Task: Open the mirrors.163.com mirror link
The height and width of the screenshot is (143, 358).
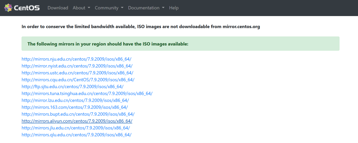Action: click(75, 107)
